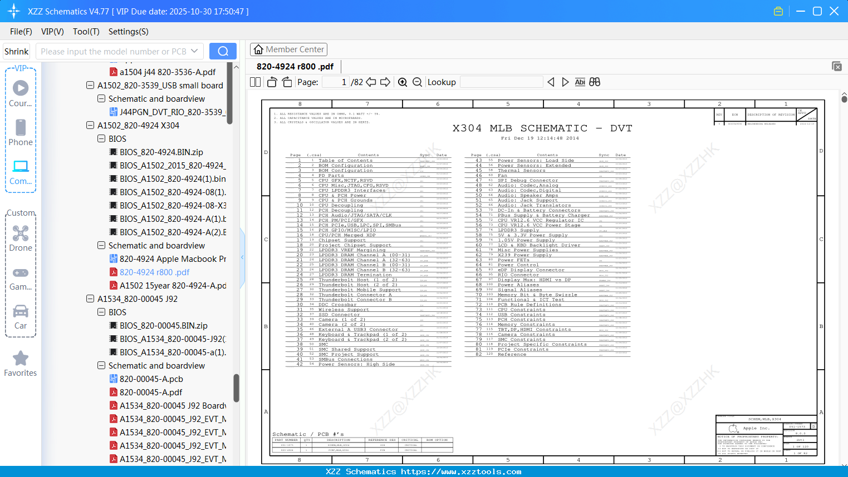This screenshot has width=848, height=477.
Task: Select the 820-4924 r800 .pdf document tab
Action: click(295, 67)
